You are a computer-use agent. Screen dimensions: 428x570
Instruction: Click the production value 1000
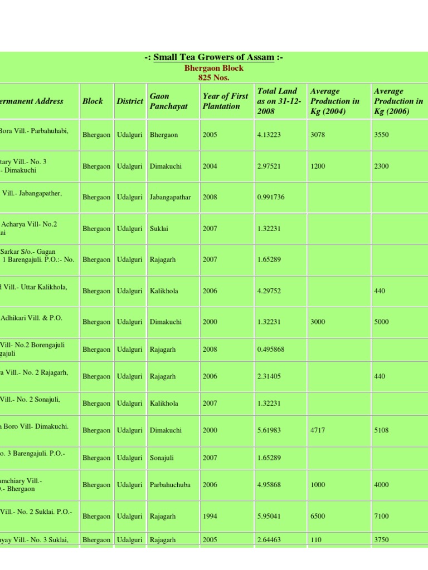[x=317, y=485]
